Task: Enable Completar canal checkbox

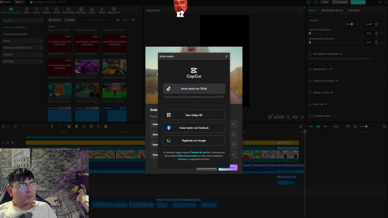Action: [x=310, y=116]
